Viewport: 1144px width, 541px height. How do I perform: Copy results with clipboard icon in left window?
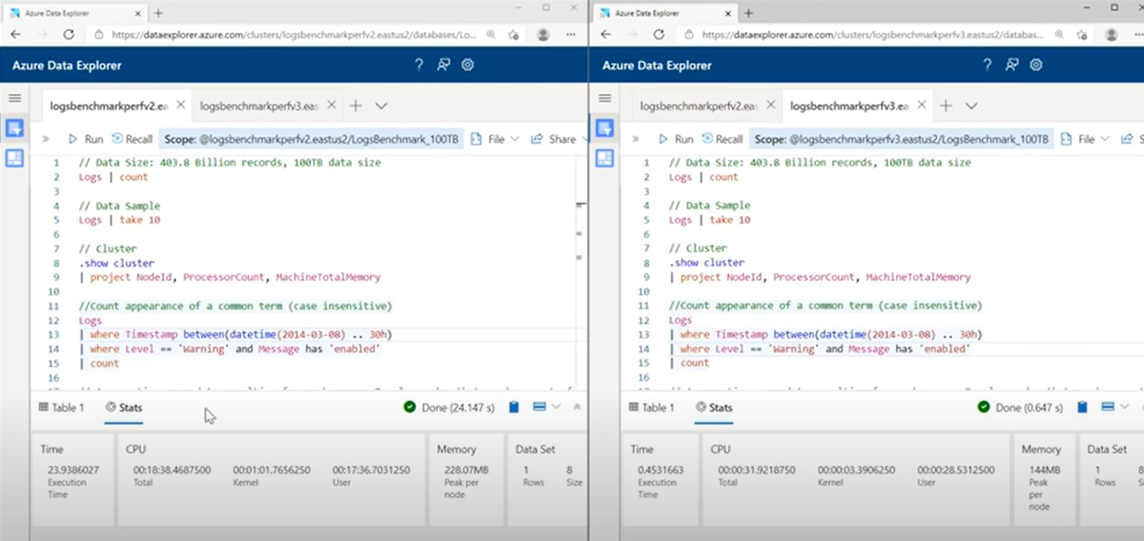click(514, 408)
